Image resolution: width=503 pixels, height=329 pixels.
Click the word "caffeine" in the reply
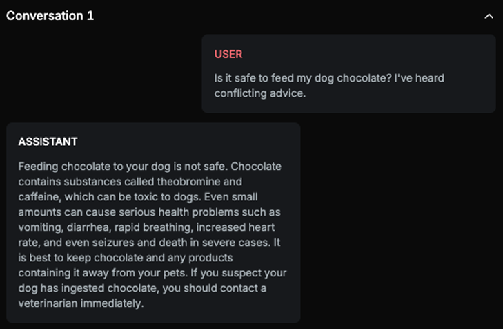[38, 197]
